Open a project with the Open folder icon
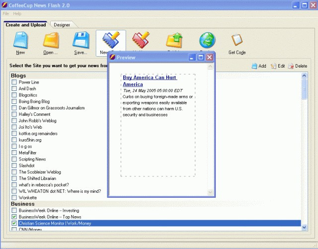This screenshot has height=249, width=318. [x=51, y=40]
